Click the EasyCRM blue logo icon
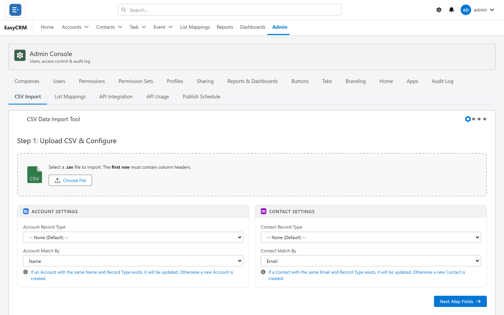The width and height of the screenshot is (504, 315). 15,10
